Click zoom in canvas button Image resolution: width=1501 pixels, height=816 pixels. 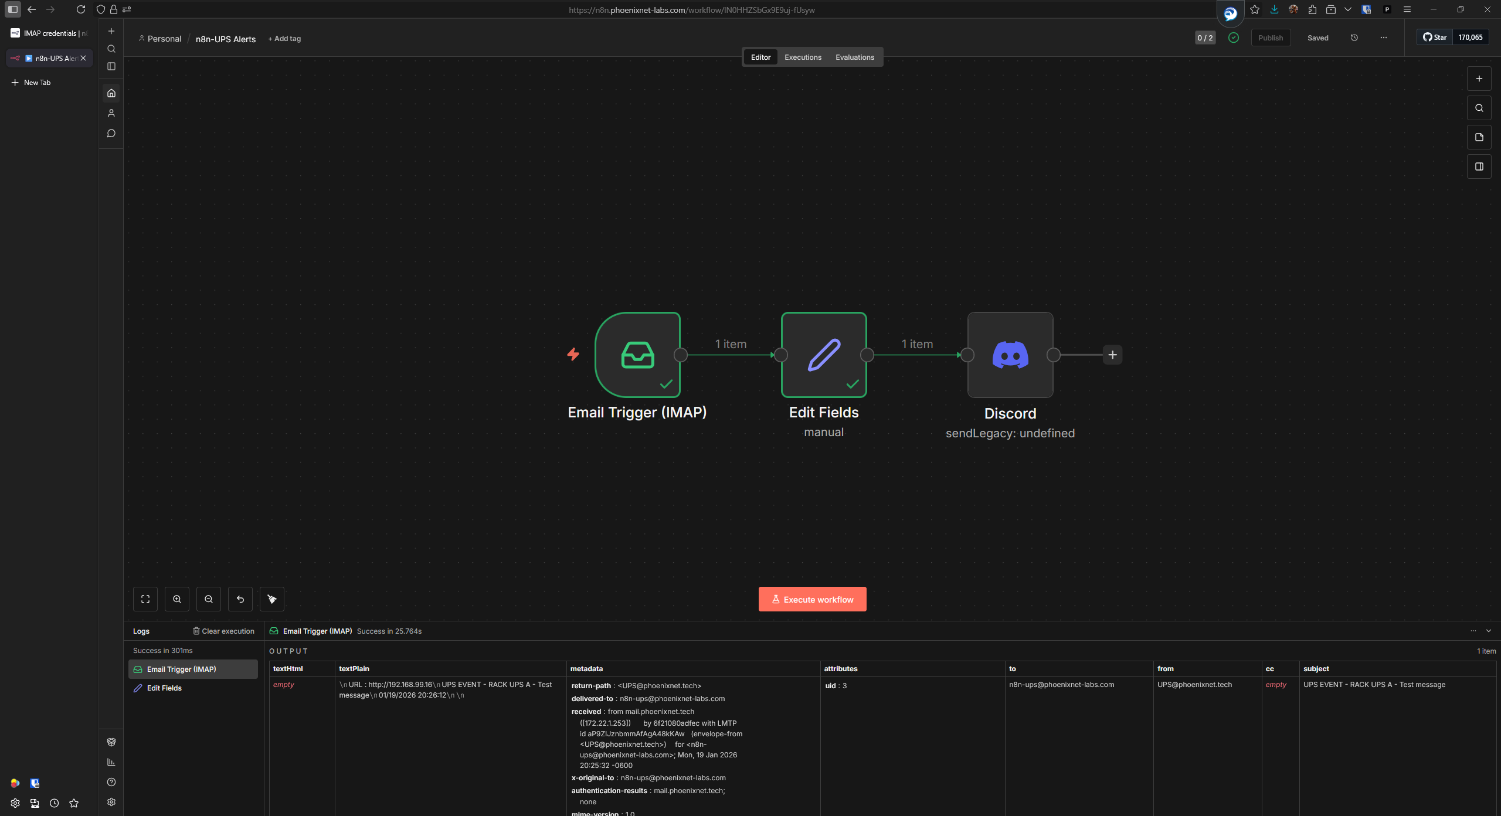point(177,599)
